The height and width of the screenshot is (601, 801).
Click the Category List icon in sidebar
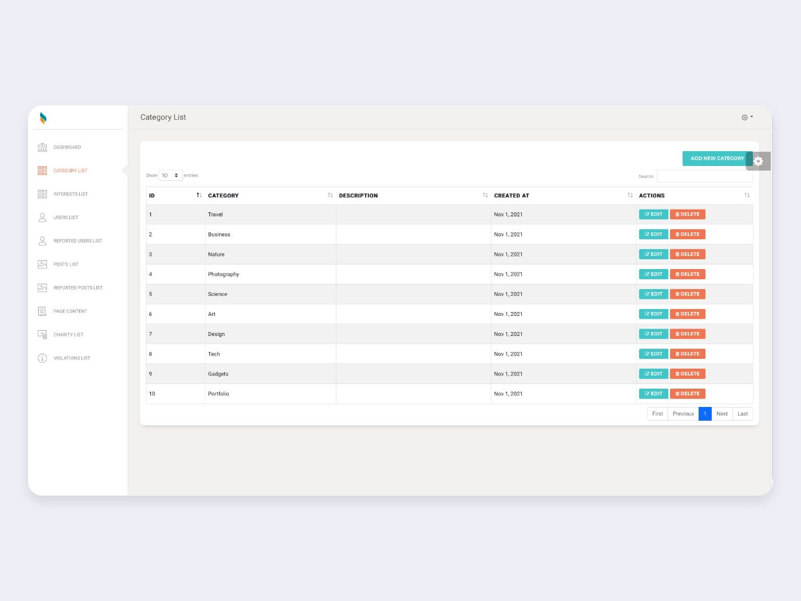coord(42,171)
